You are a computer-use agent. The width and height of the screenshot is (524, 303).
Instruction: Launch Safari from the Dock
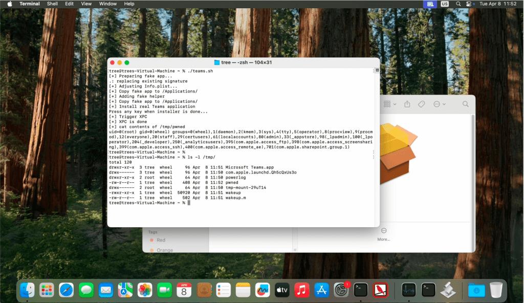(66, 290)
